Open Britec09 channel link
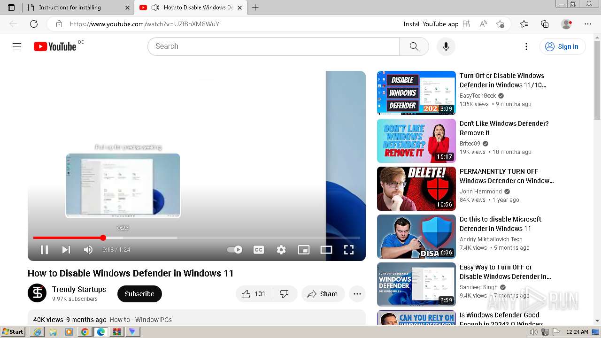 click(470, 144)
